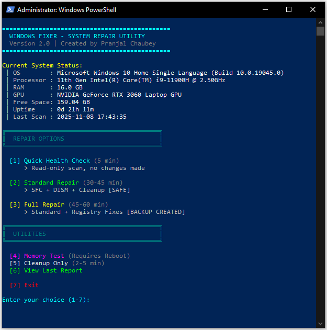
Task: Click the scrollbar up arrow
Action: coord(320,22)
